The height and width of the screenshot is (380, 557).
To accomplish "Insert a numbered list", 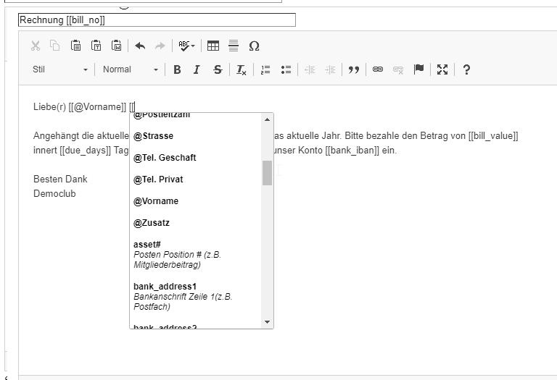I will pos(265,69).
